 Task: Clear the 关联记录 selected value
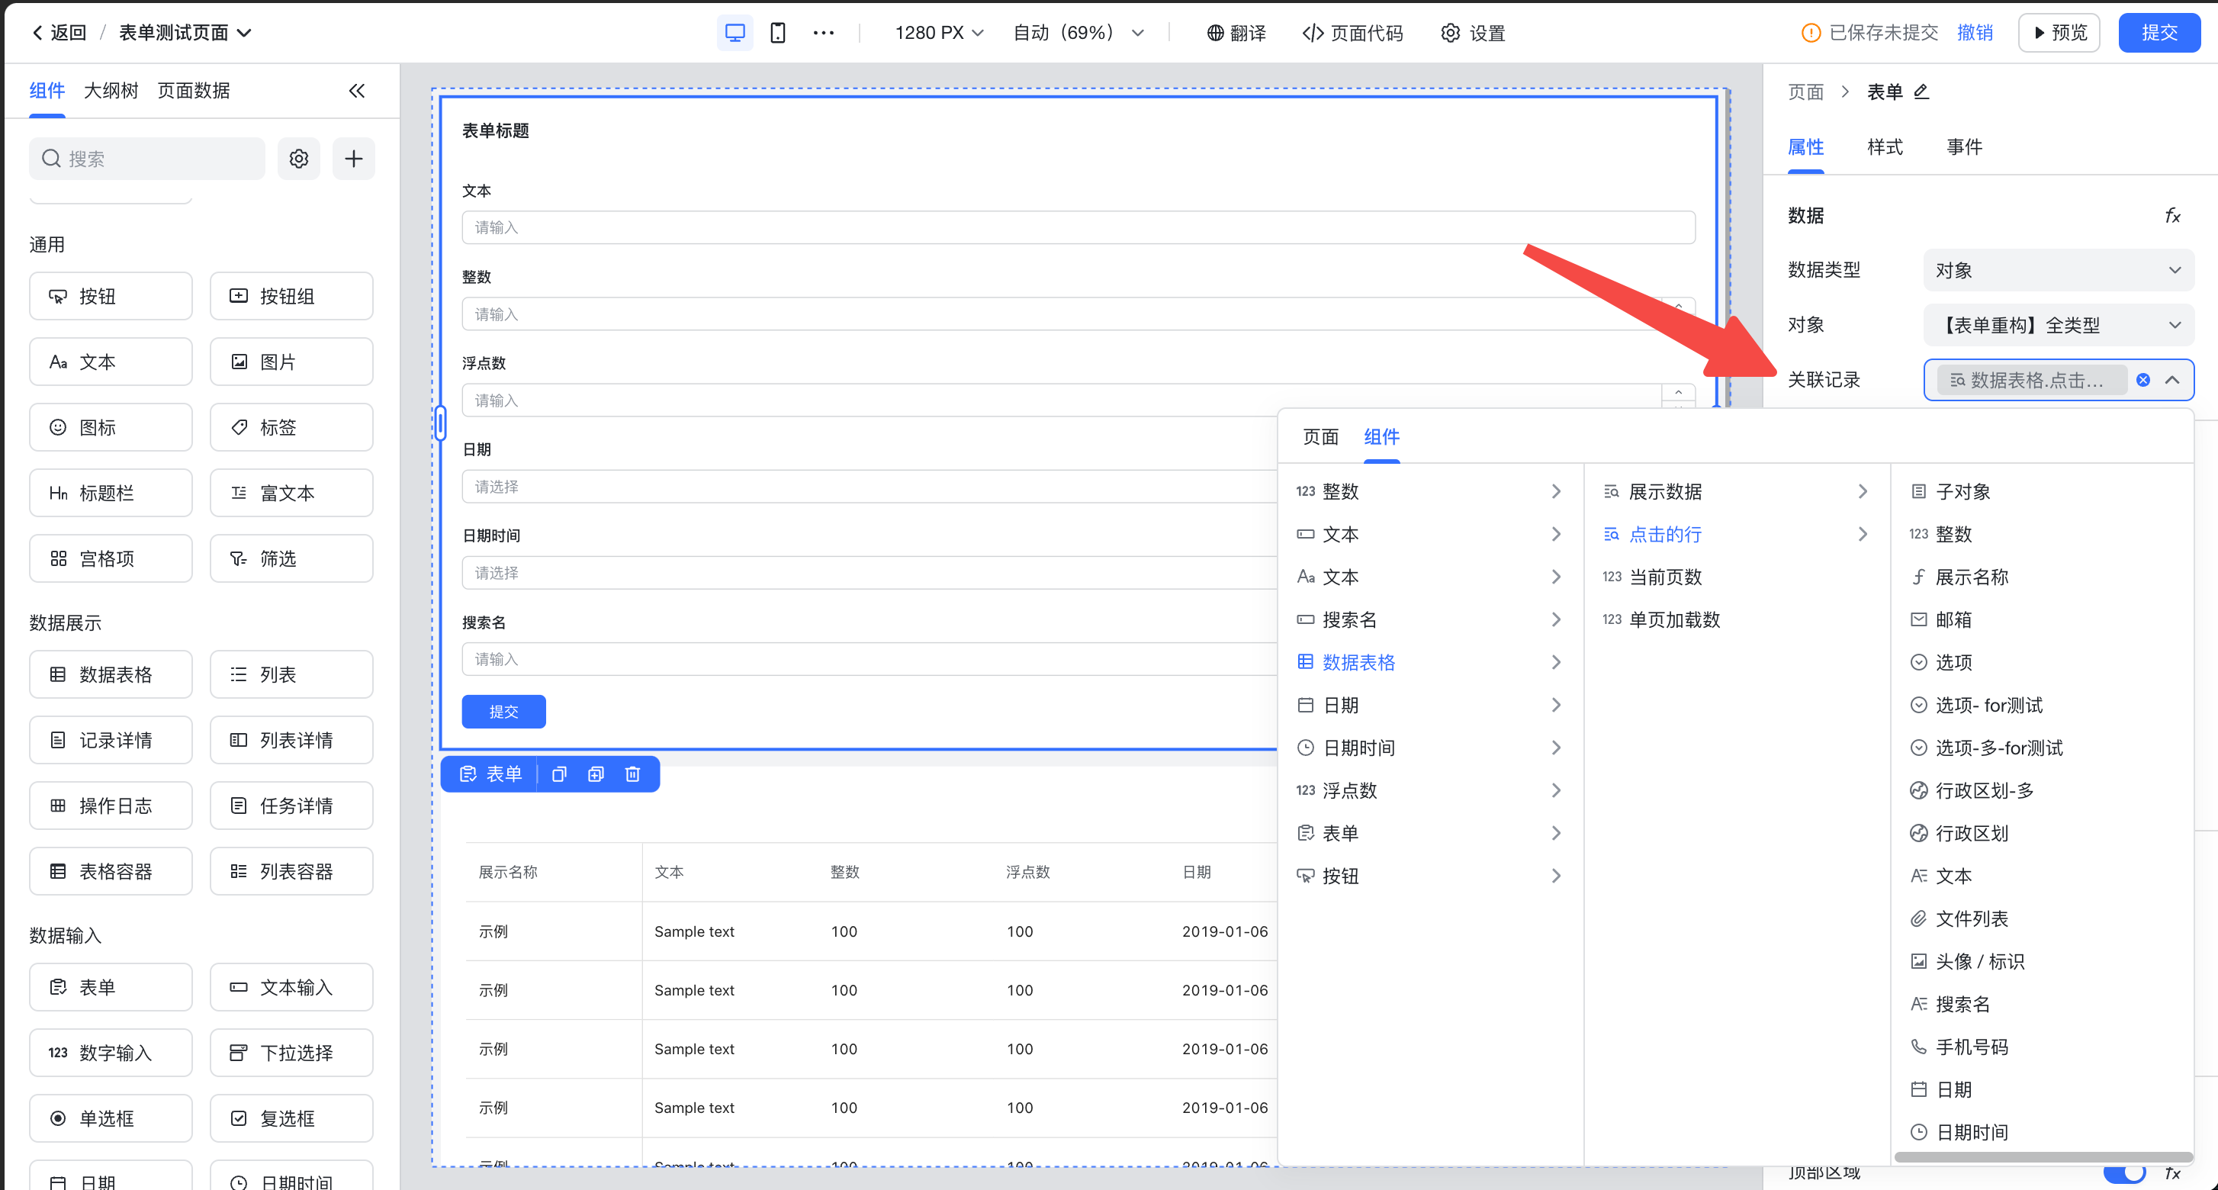[x=2143, y=380]
